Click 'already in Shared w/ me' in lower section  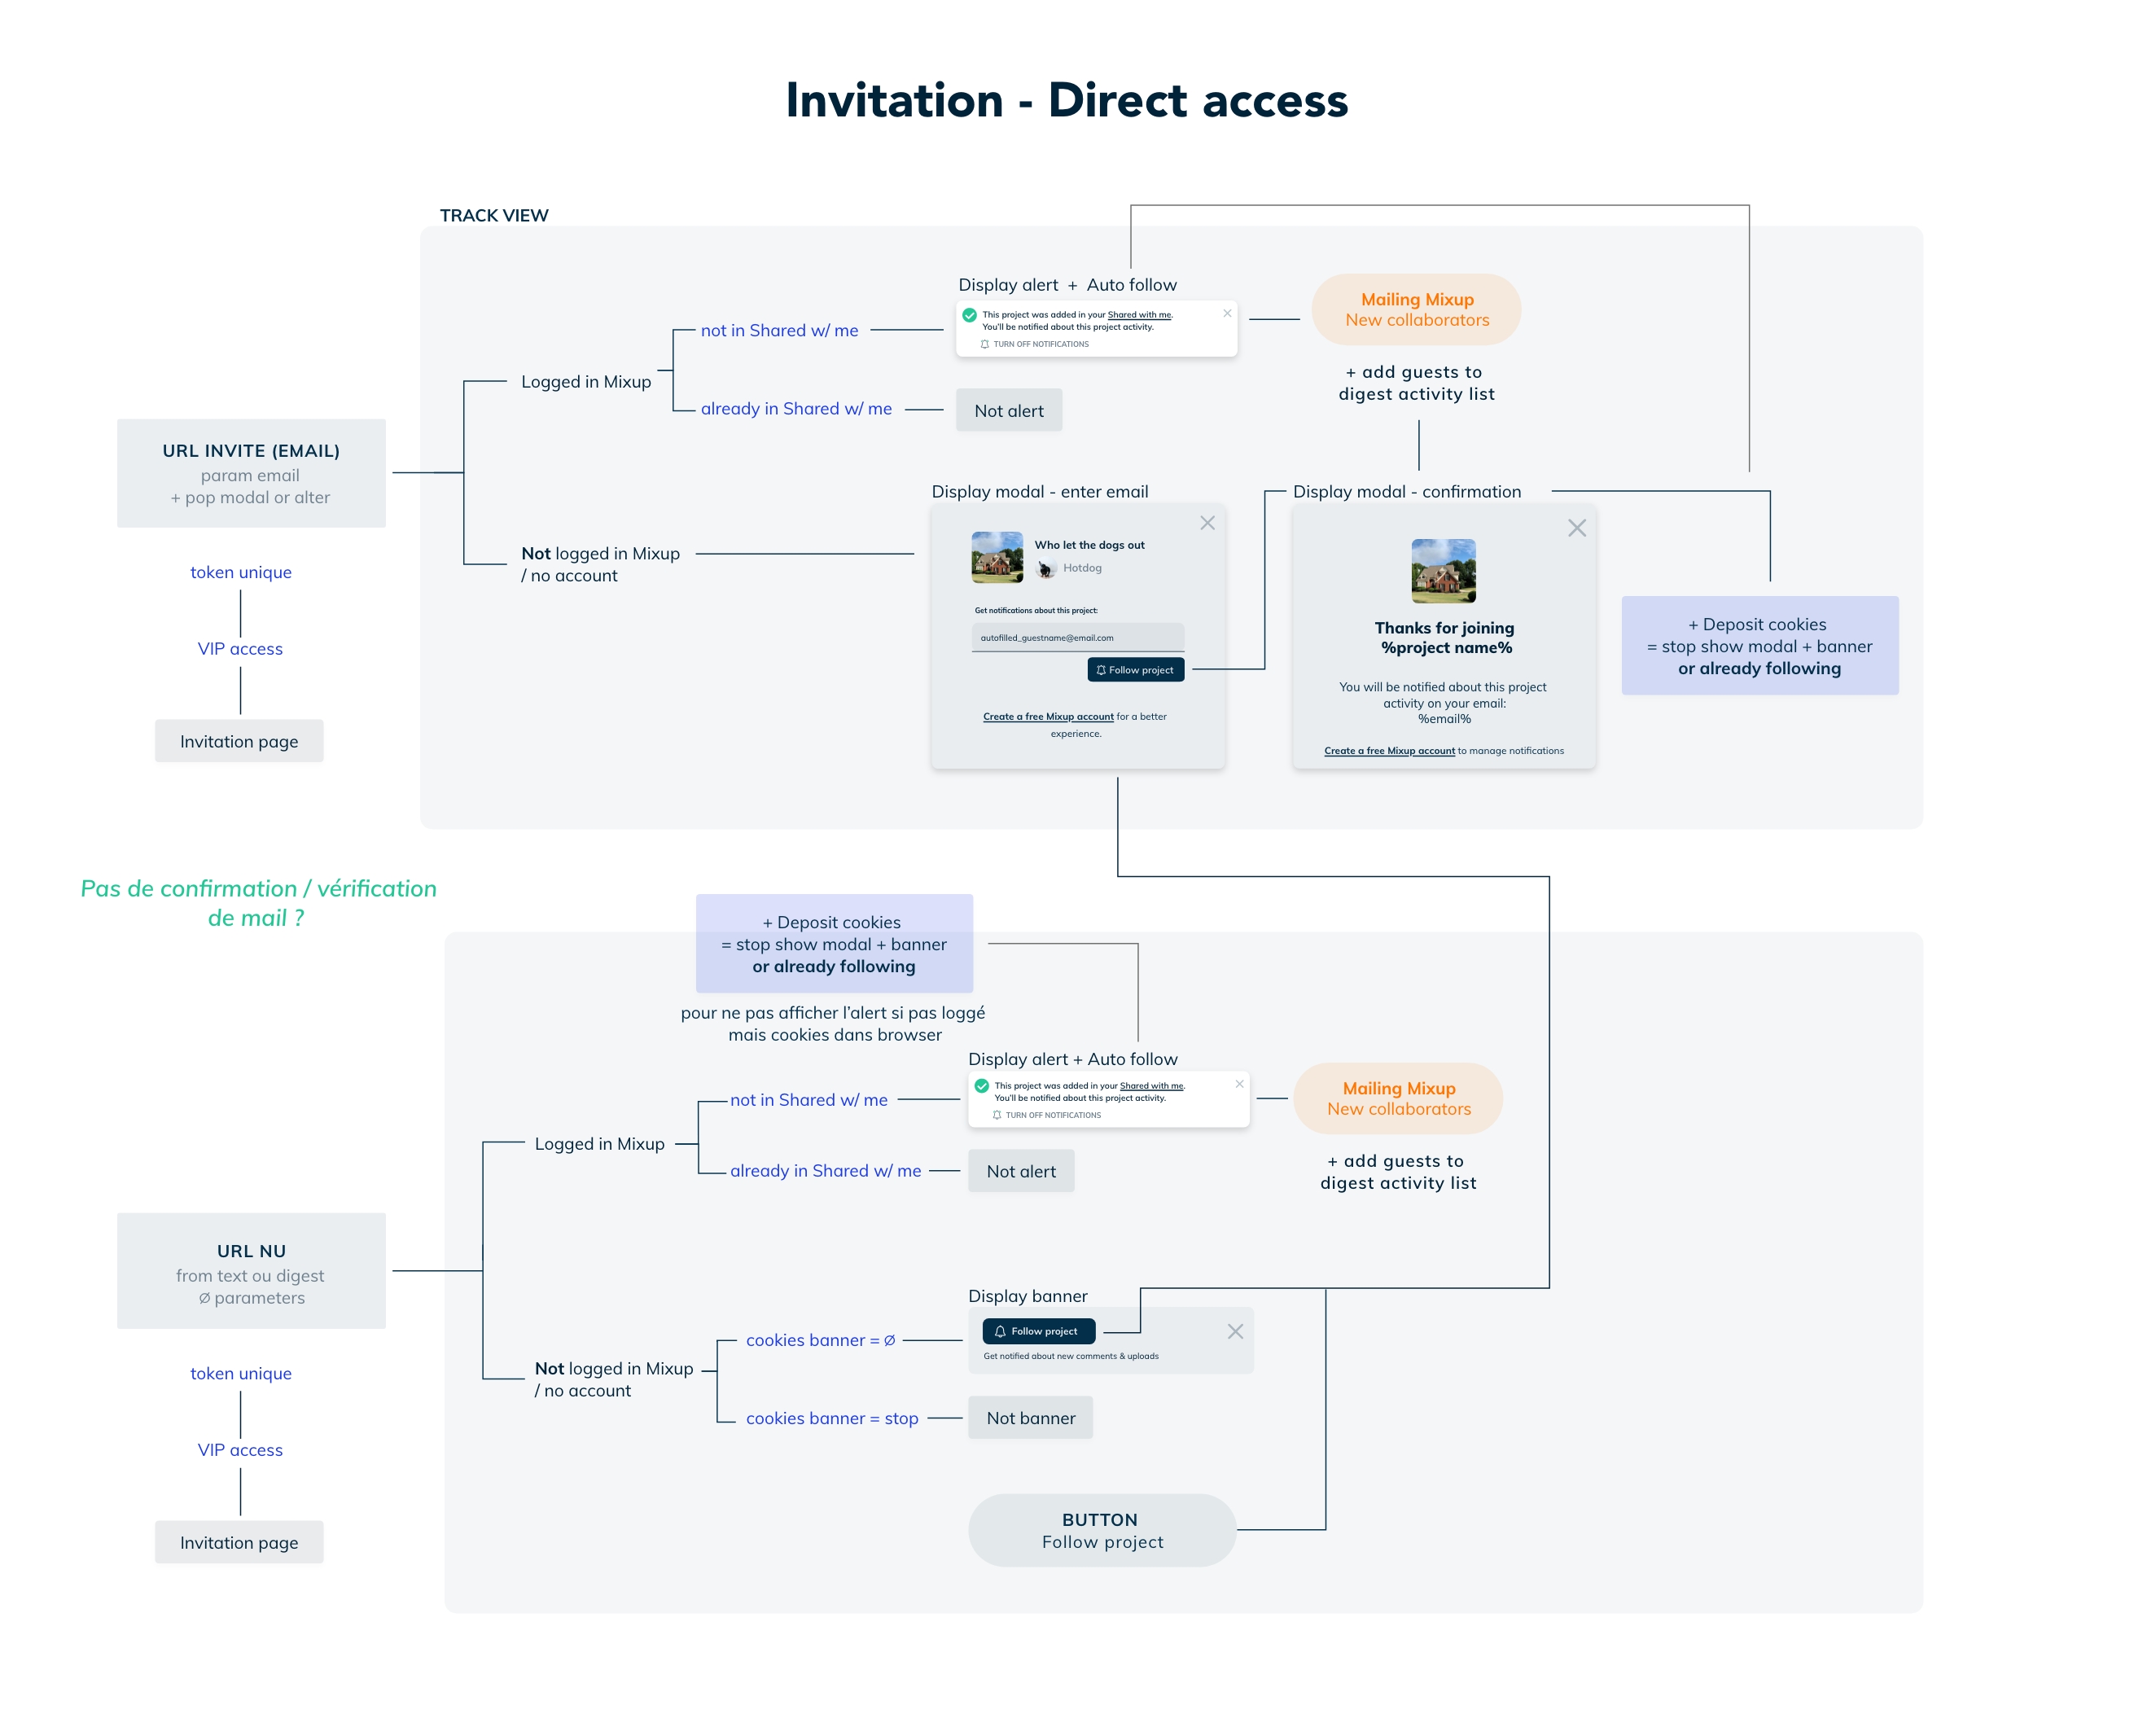click(825, 1170)
